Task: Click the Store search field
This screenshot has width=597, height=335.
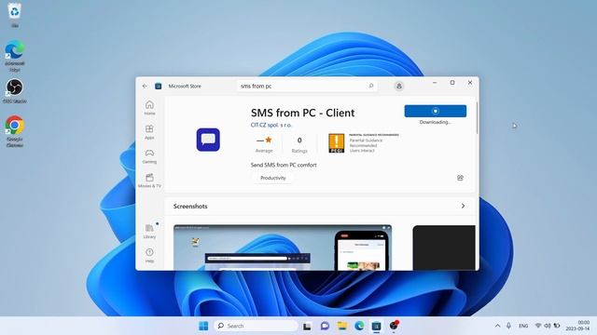Action: point(307,86)
